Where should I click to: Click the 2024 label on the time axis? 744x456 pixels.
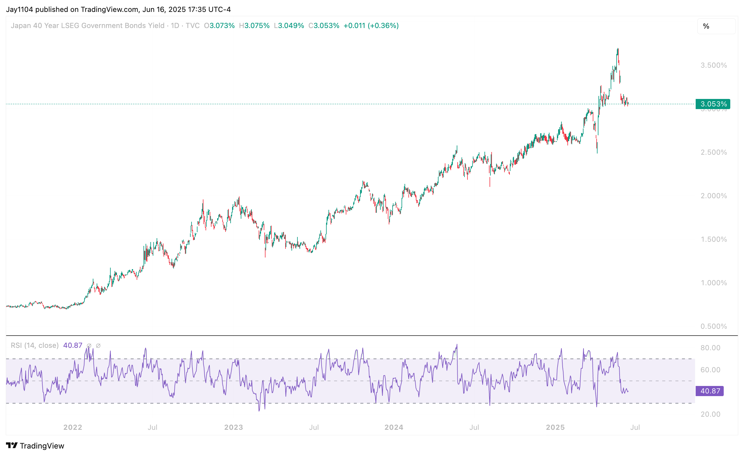coord(394,427)
